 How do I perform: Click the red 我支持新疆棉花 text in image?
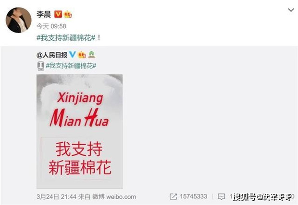click(x=80, y=158)
